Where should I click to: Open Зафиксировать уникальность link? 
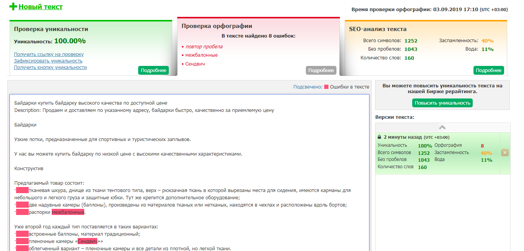coord(48,61)
